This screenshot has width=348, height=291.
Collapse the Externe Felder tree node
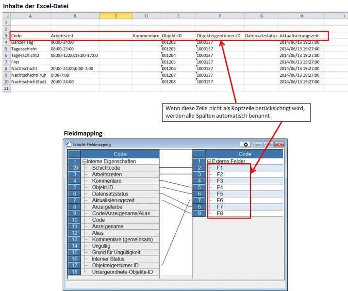209,161
